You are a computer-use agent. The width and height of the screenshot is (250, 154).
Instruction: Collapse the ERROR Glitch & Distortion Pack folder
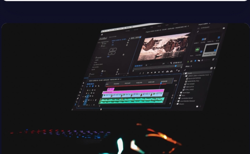tap(184, 76)
